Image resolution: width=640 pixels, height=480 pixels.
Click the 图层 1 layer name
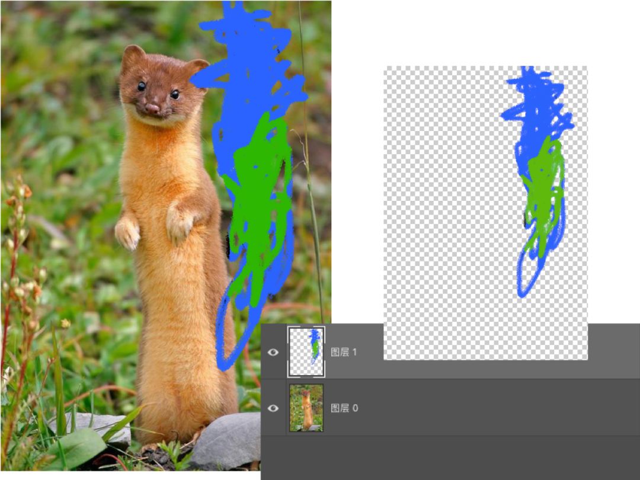344,352
